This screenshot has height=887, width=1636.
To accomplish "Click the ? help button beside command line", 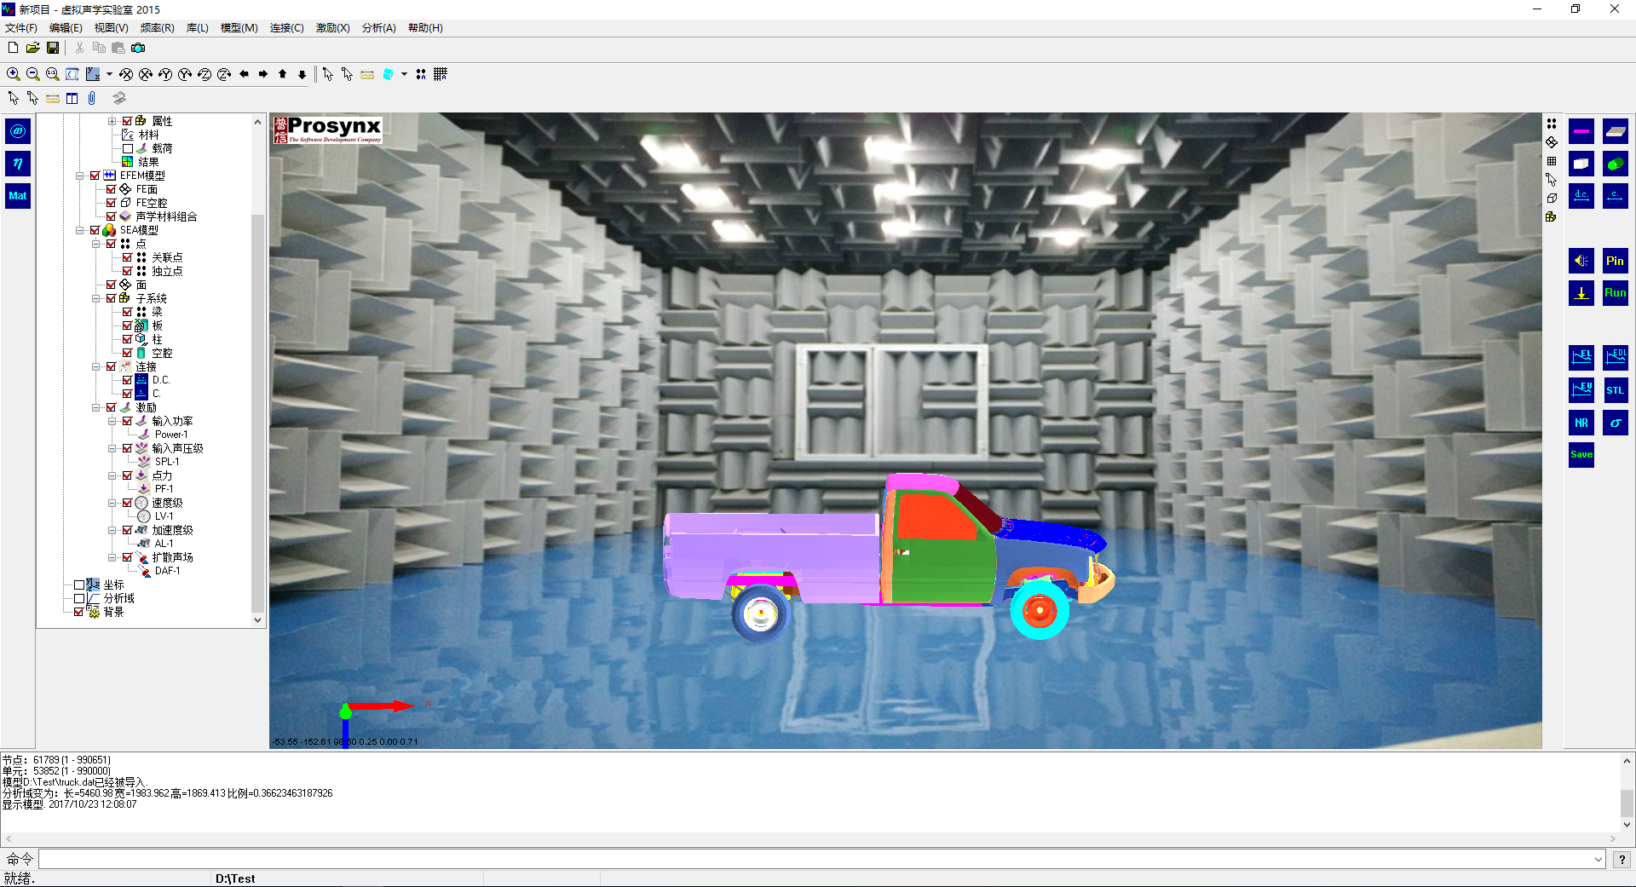I will coord(1622,860).
